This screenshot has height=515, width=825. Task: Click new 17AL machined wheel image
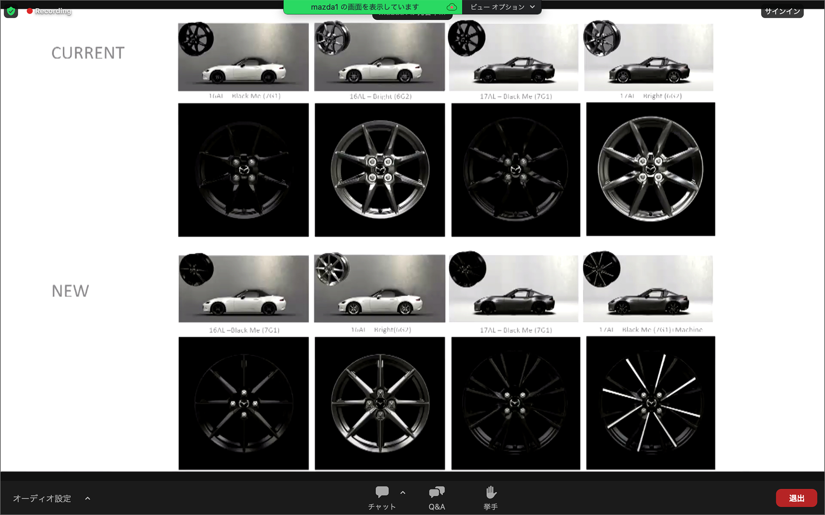click(650, 403)
